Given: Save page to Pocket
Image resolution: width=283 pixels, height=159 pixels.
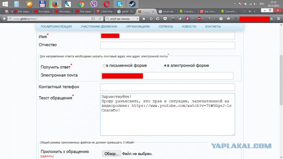Looking at the screenshot, I should pos(165,19).
